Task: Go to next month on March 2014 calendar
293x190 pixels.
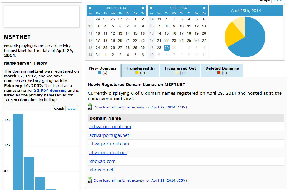Action: pyautogui.click(x=143, y=8)
